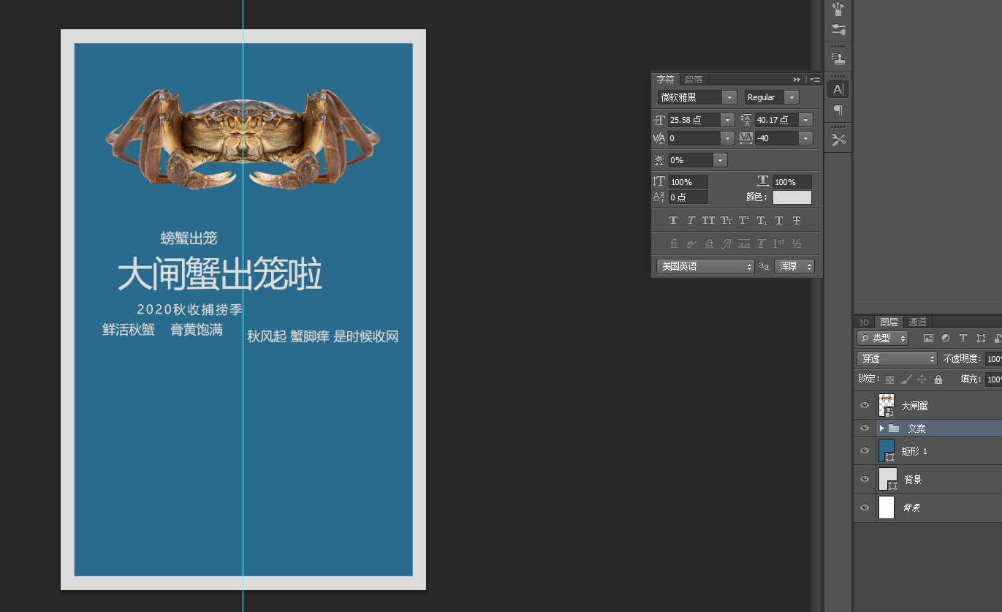Image resolution: width=1002 pixels, height=612 pixels.
Task: Open the 类型 layer filter dropdown
Action: point(882,339)
